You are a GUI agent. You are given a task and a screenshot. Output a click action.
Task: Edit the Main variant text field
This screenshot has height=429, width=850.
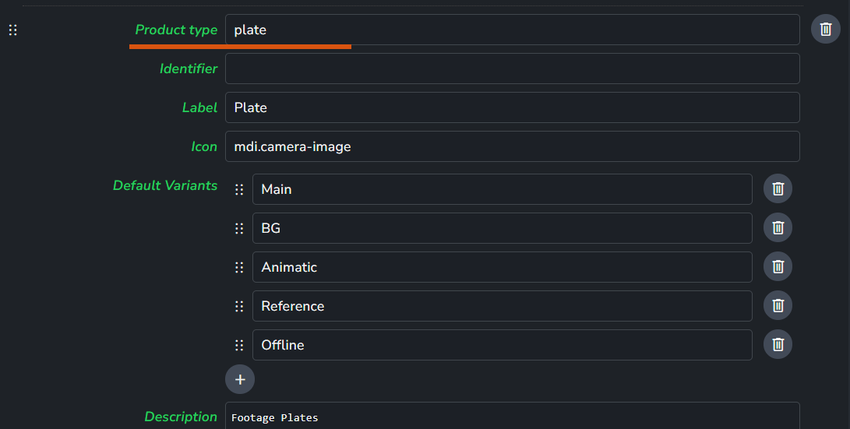click(502, 189)
